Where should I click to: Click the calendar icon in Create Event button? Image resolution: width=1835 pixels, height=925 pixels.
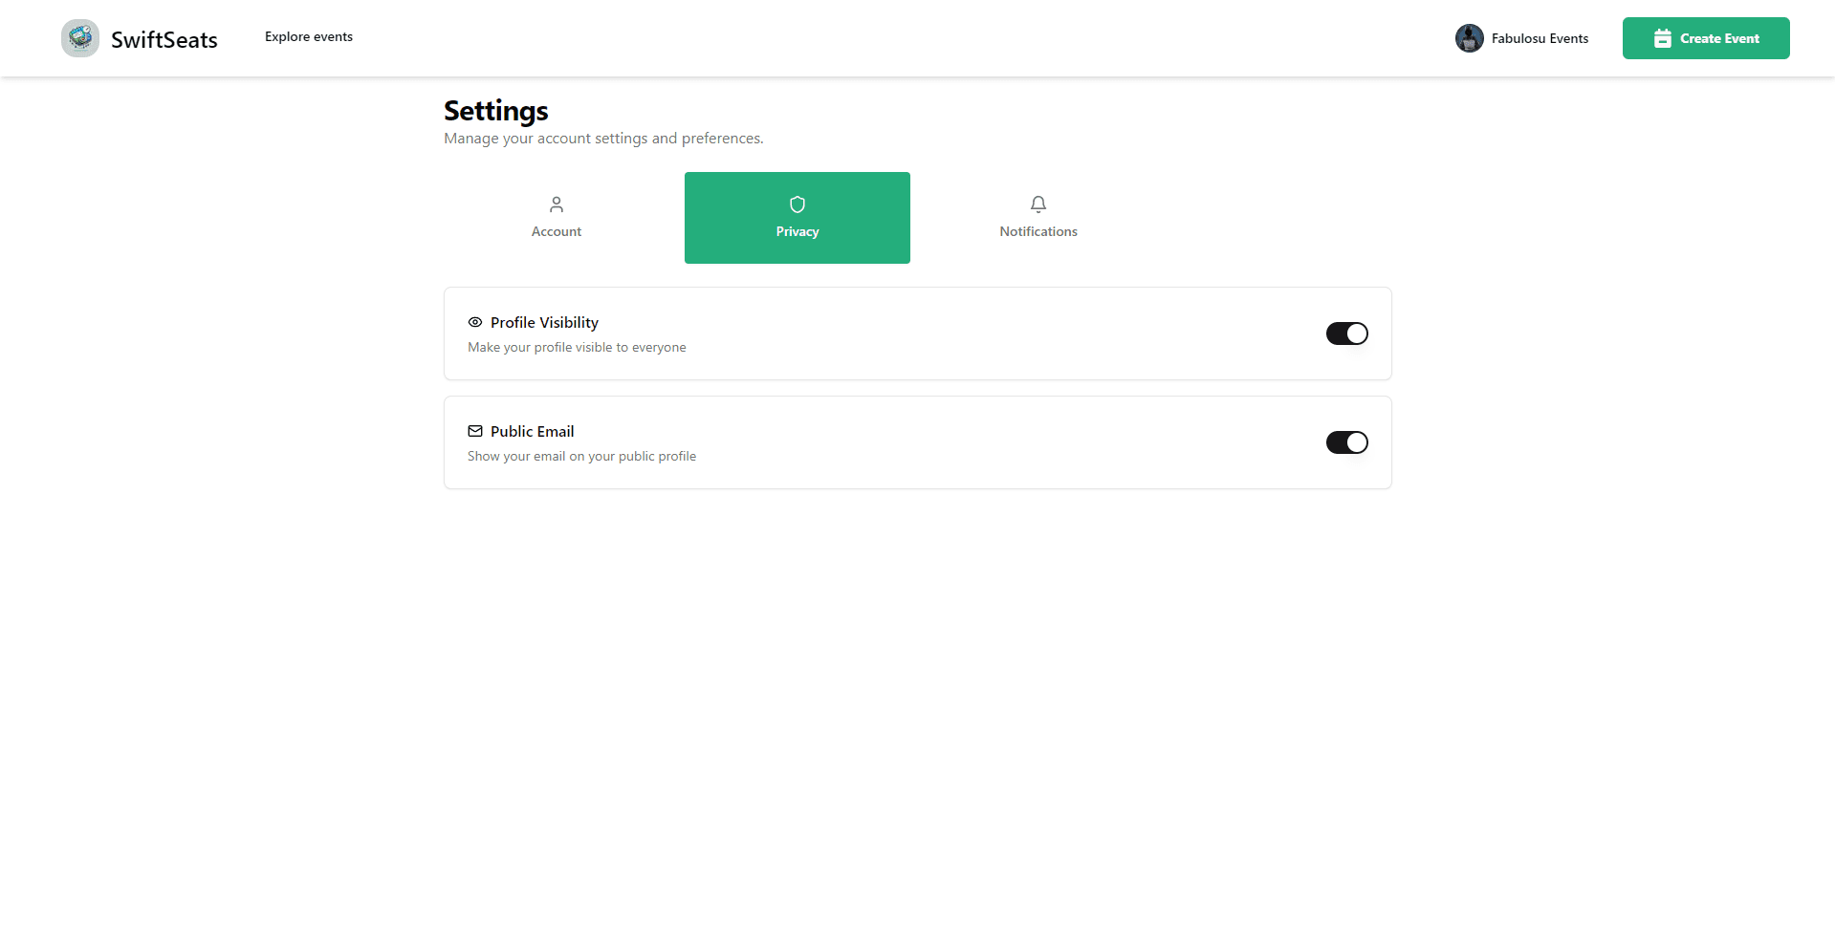coord(1661,37)
